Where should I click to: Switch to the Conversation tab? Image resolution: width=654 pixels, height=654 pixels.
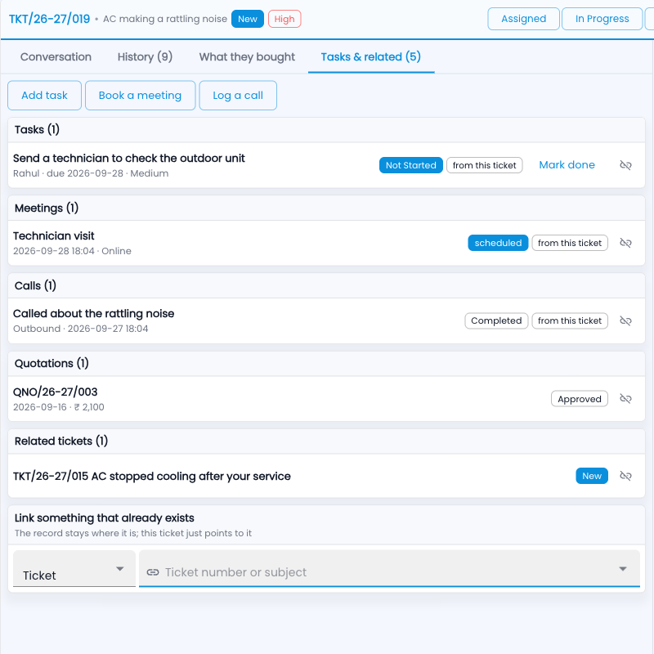point(56,56)
